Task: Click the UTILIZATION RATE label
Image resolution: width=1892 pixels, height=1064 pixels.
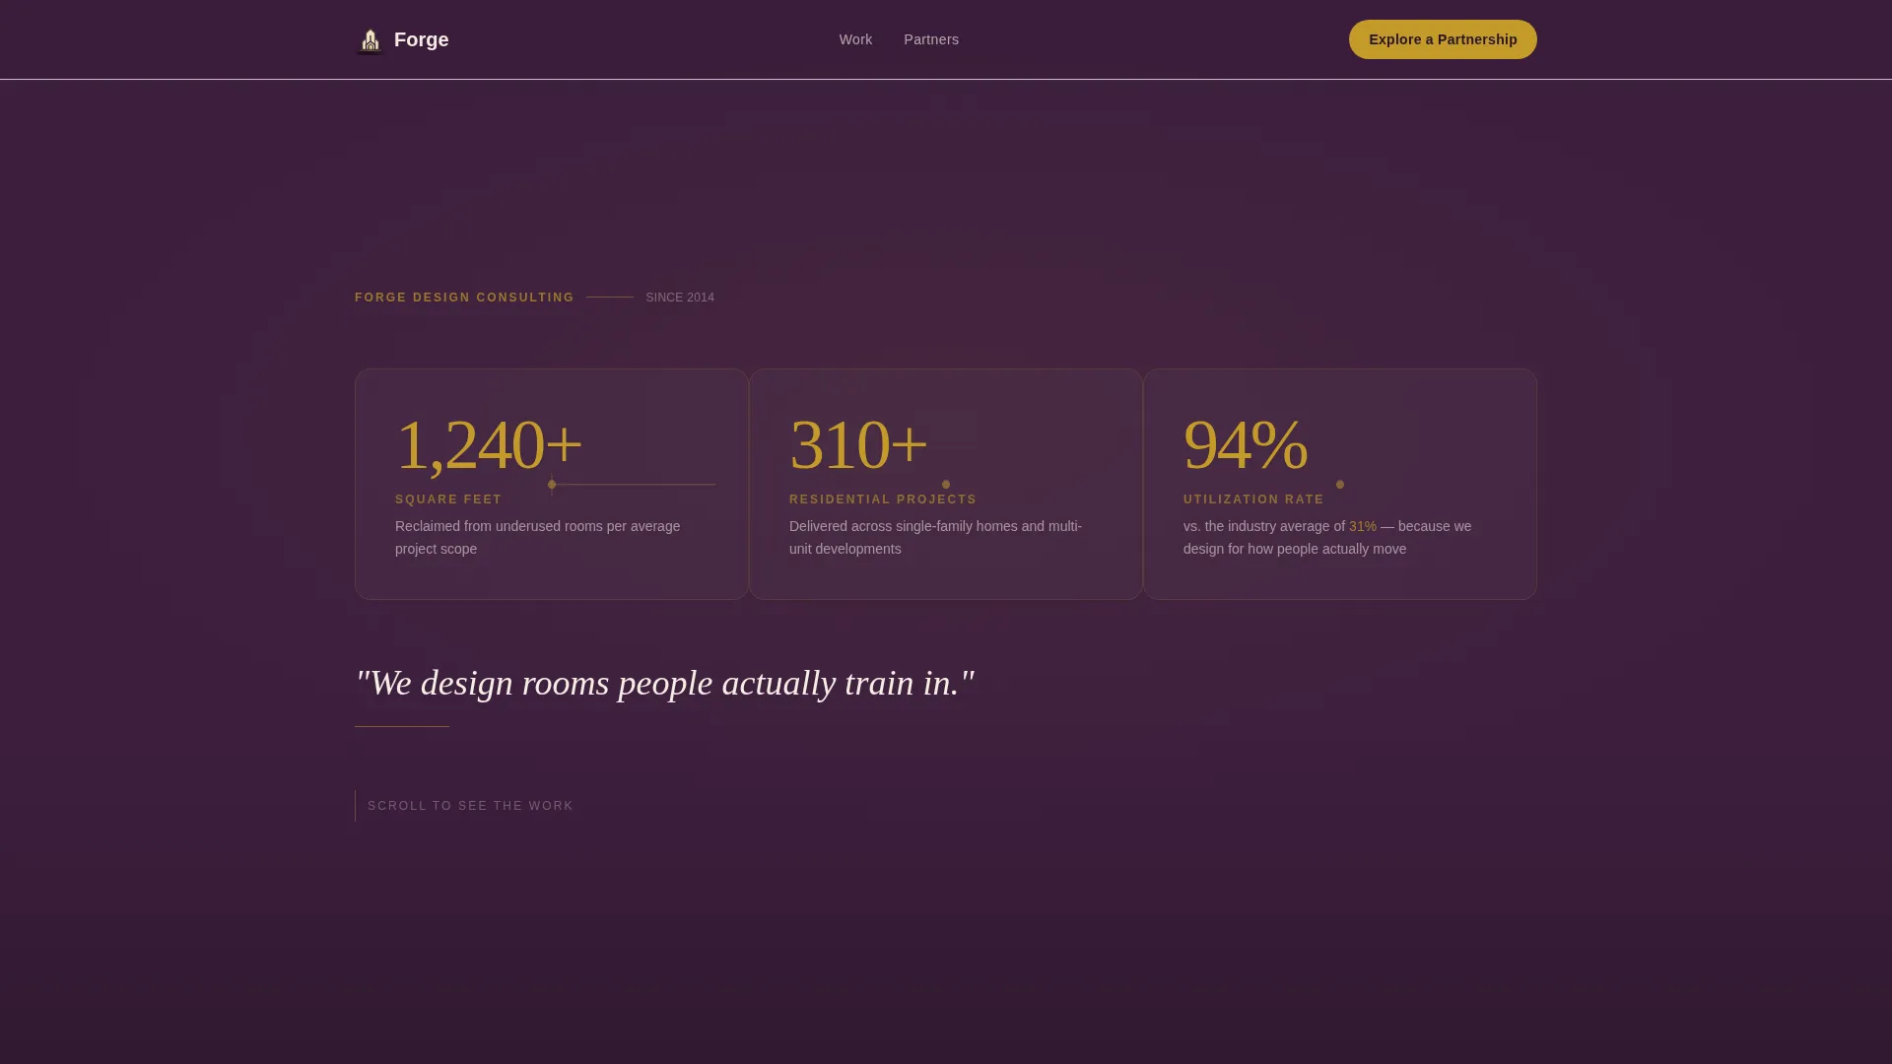Action: click(1253, 499)
